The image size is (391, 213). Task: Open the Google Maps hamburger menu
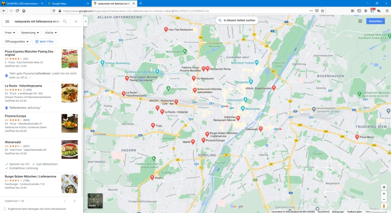coord(7,22)
